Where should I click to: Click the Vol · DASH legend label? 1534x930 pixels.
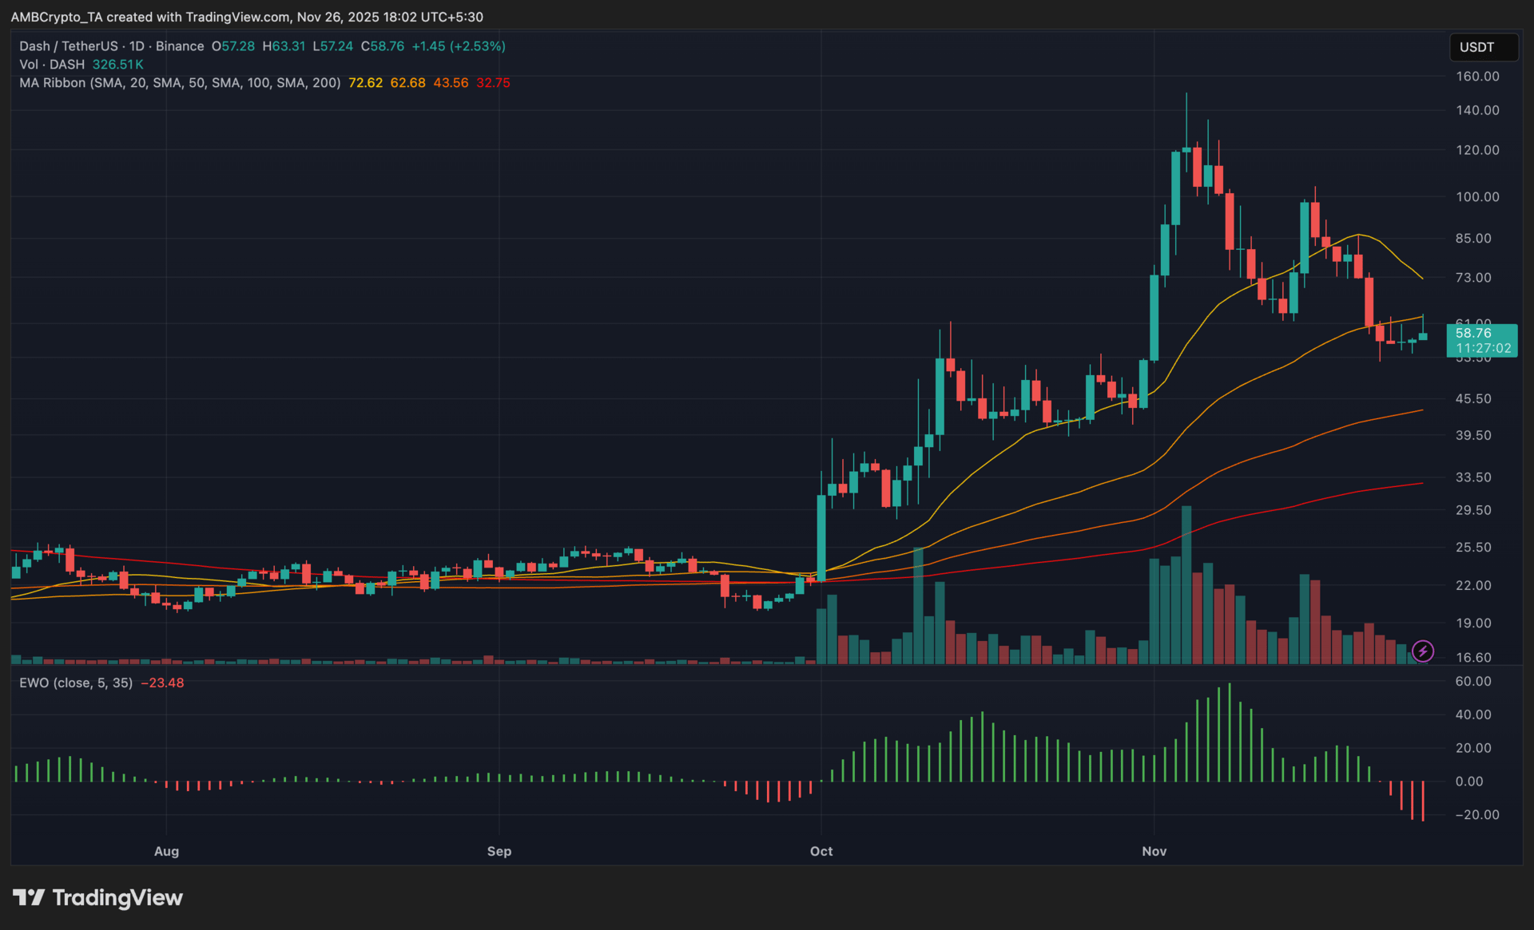52,65
